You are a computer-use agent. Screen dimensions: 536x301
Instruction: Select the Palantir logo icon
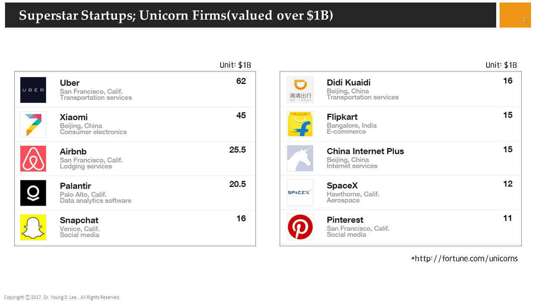click(33, 193)
